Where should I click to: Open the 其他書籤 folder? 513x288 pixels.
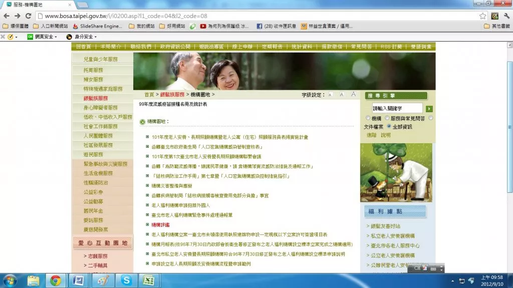496,26
